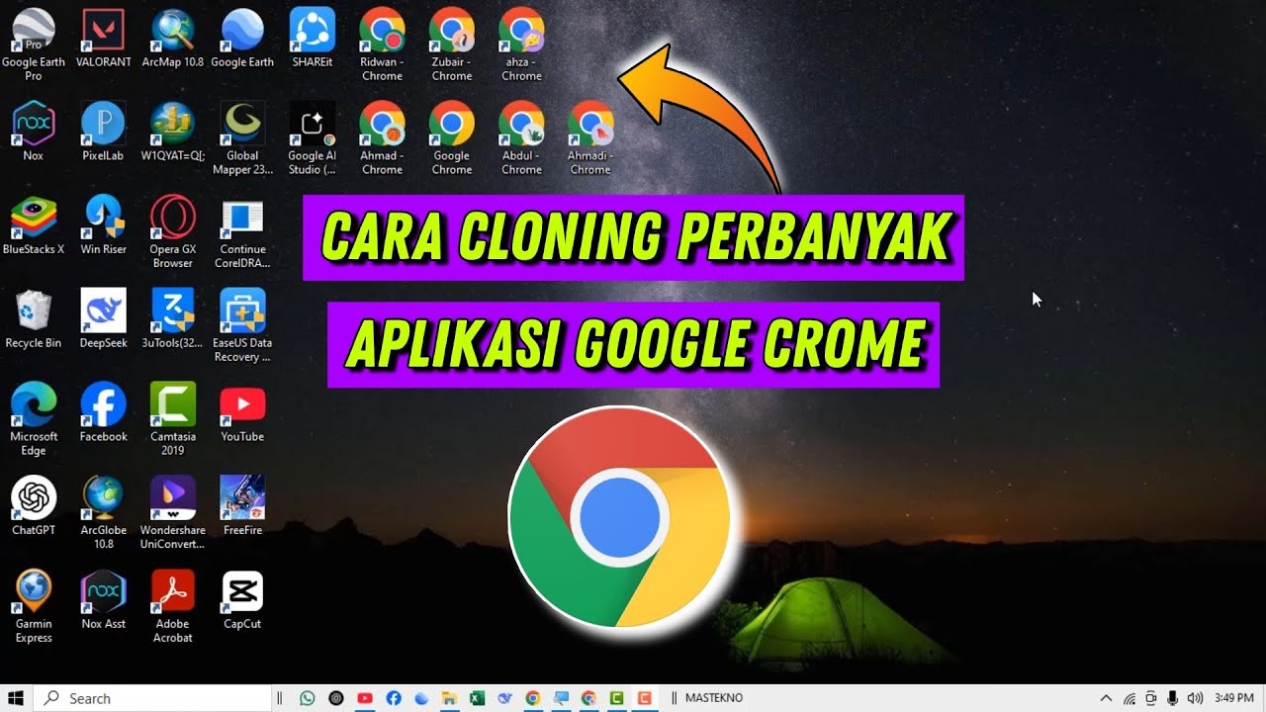This screenshot has width=1266, height=712.
Task: Select the Google Earth desktop icon
Action: point(242,38)
